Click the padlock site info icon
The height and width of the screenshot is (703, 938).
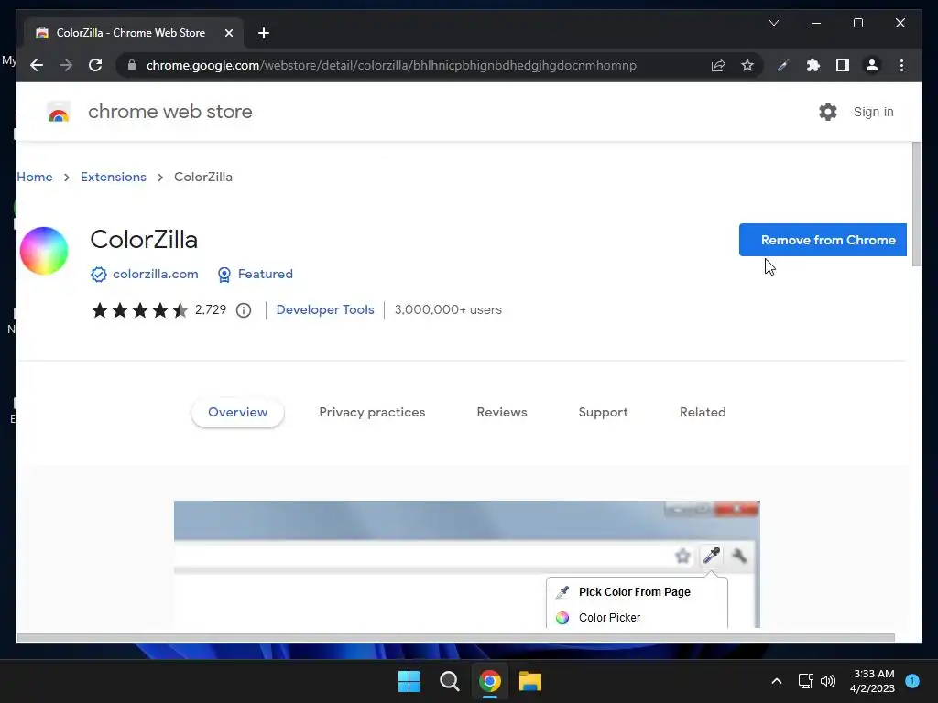[132, 65]
